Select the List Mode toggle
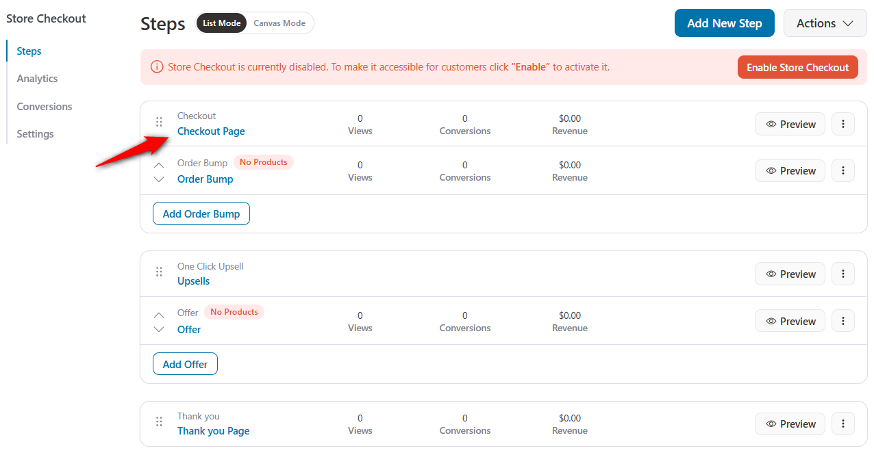 (x=221, y=23)
